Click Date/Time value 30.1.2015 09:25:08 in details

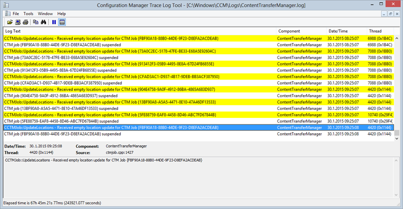[x=46, y=146]
